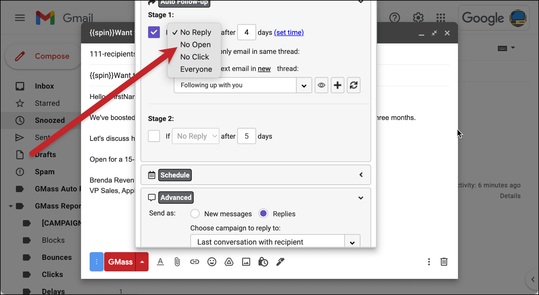Insert files using Google Drive icon
This screenshot has width=539, height=295.
(229, 262)
